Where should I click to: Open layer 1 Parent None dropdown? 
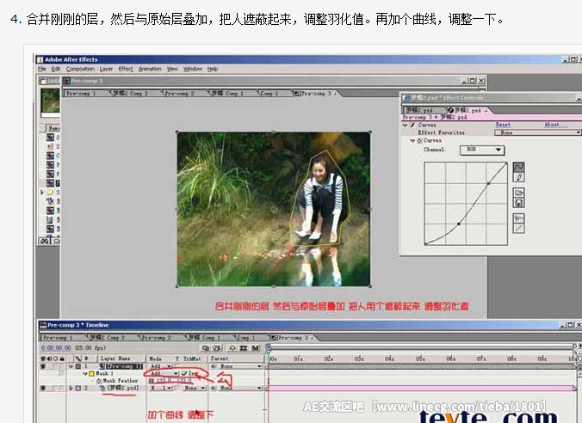[240, 366]
